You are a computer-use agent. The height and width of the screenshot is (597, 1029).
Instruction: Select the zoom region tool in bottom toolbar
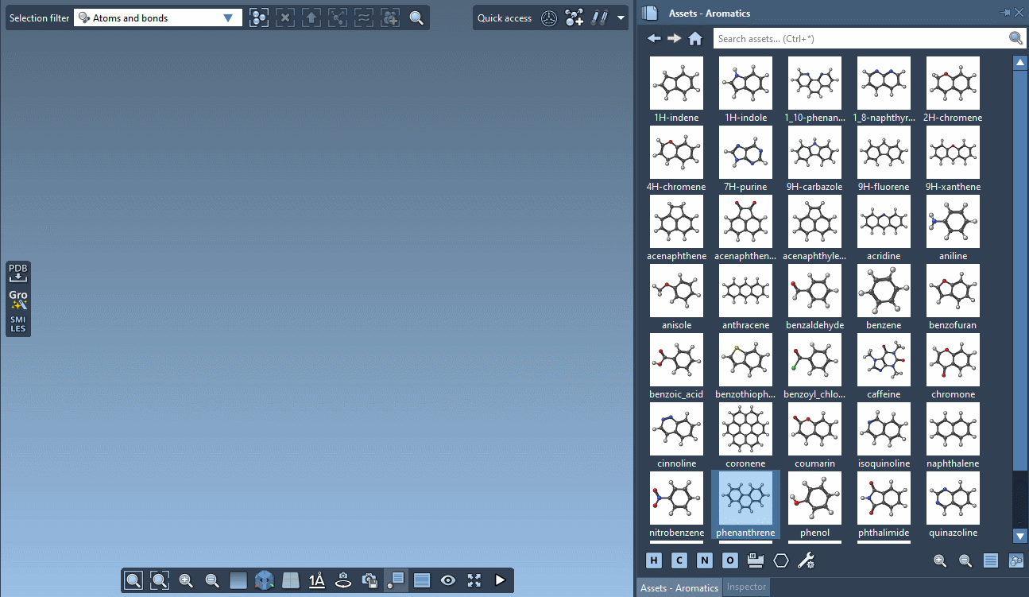tap(159, 580)
